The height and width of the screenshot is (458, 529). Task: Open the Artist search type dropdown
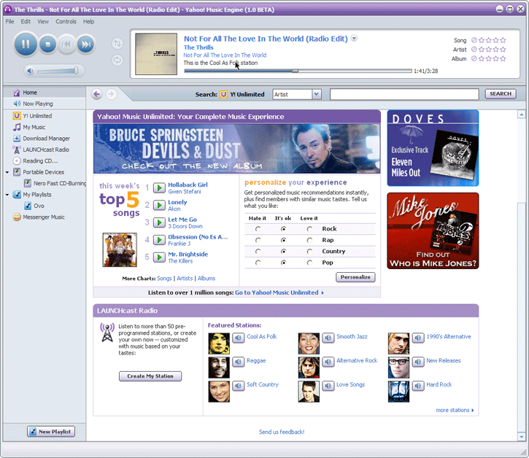coord(297,94)
